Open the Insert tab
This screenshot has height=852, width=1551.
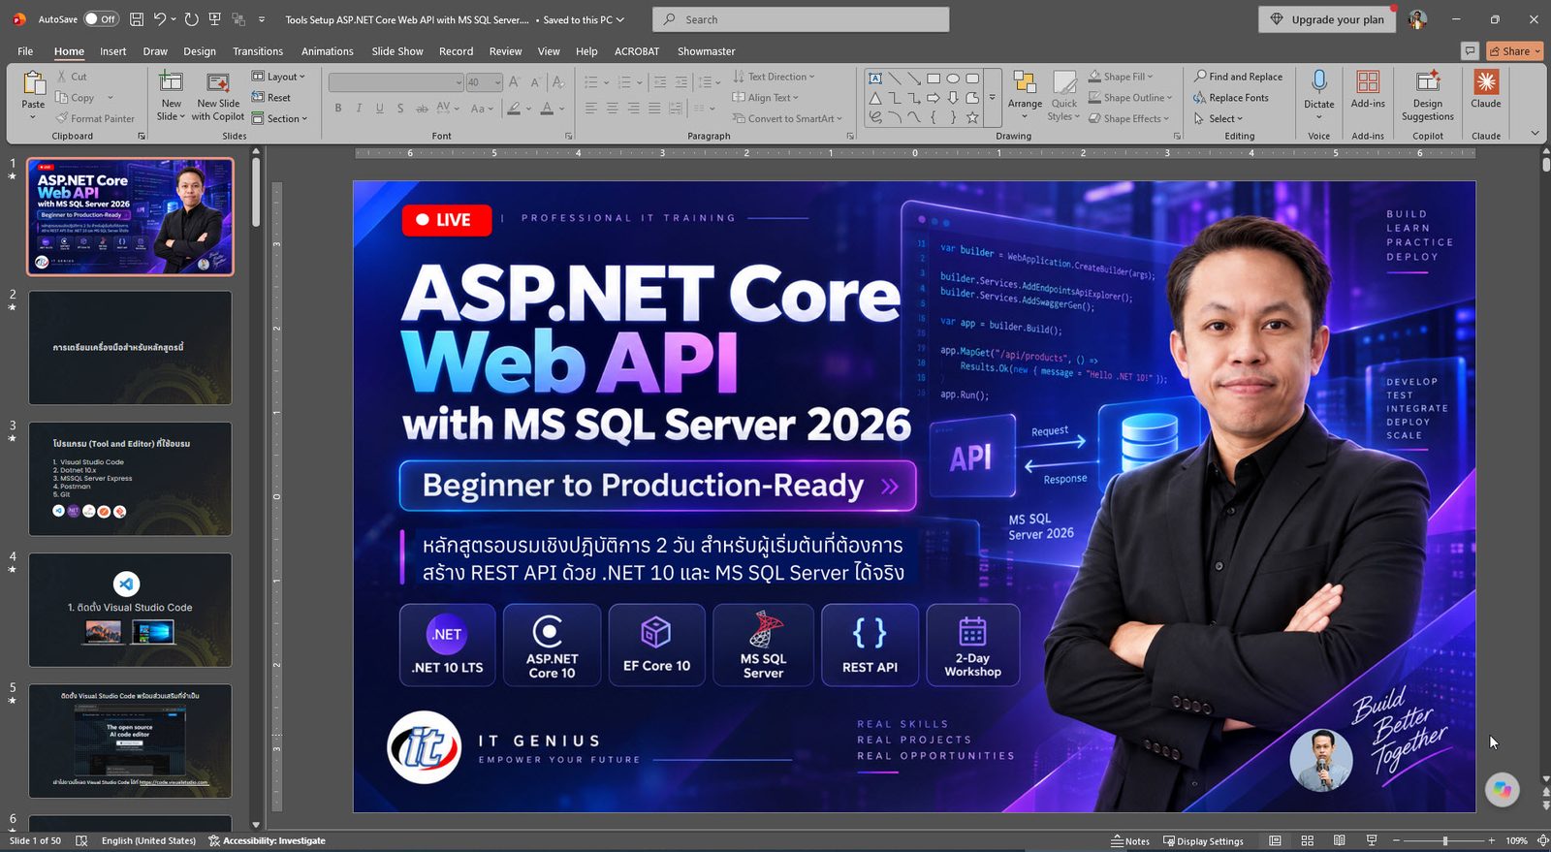tap(113, 51)
